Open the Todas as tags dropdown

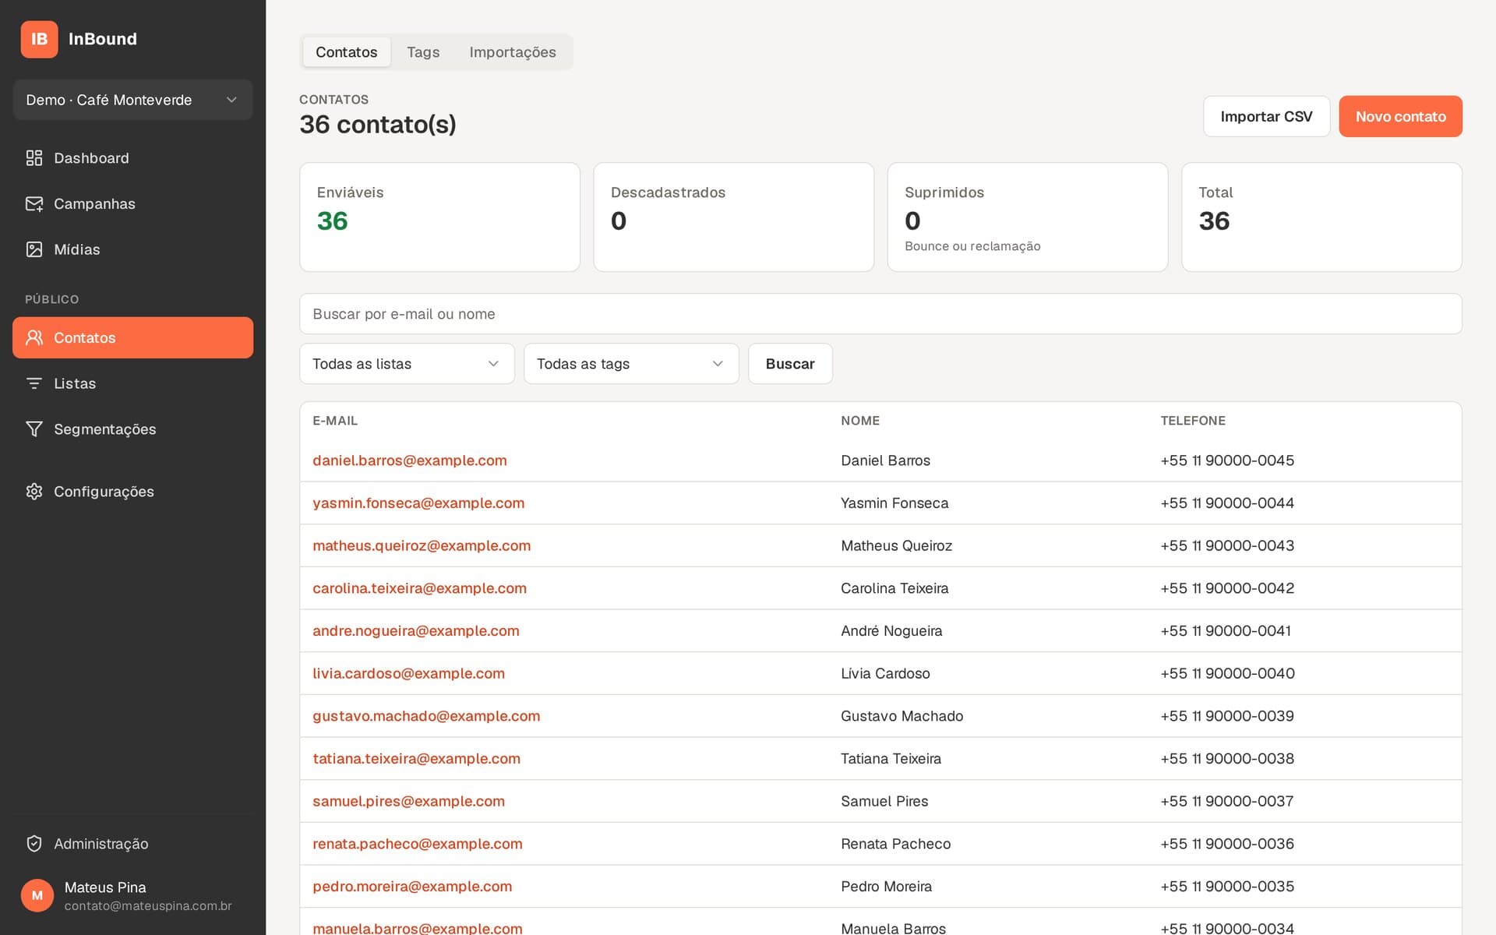tap(631, 364)
